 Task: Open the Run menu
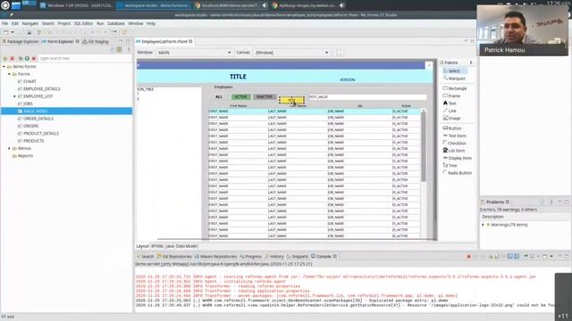pyautogui.click(x=100, y=23)
